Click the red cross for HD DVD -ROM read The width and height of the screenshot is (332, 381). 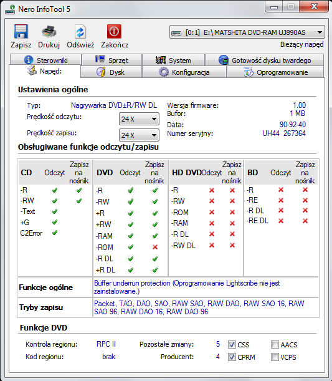pos(212,212)
